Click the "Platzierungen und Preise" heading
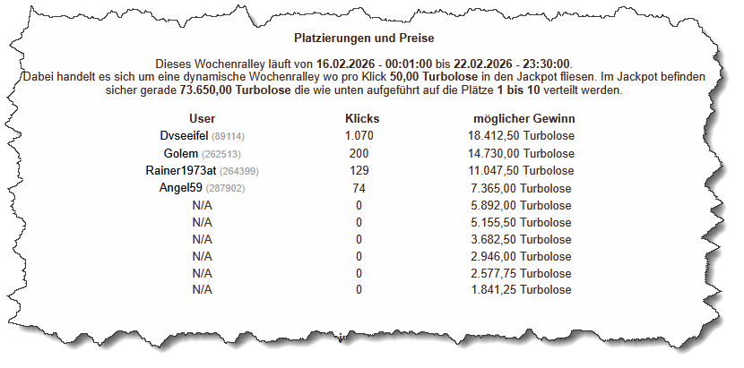Screen dimensions: 744x368 tap(364, 39)
